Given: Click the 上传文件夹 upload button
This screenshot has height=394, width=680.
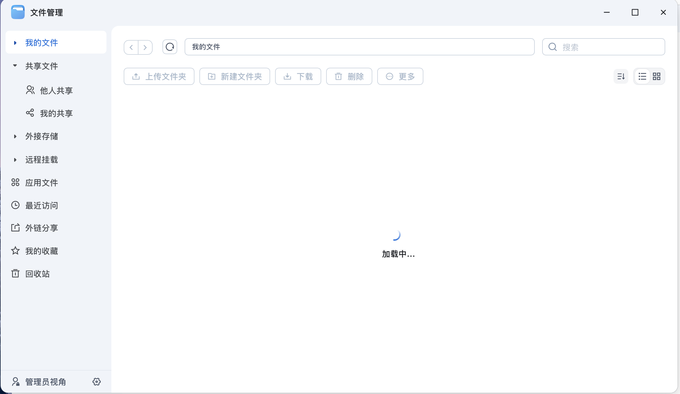Looking at the screenshot, I should (159, 76).
